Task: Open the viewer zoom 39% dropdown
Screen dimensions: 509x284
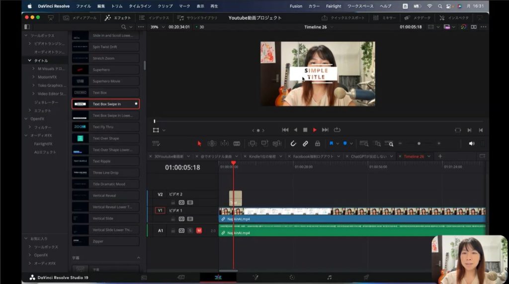Action: (x=157, y=27)
